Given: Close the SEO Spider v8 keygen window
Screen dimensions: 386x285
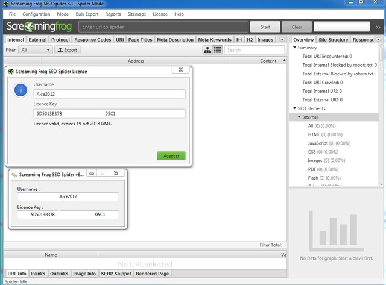Looking at the screenshot, I should (116, 173).
